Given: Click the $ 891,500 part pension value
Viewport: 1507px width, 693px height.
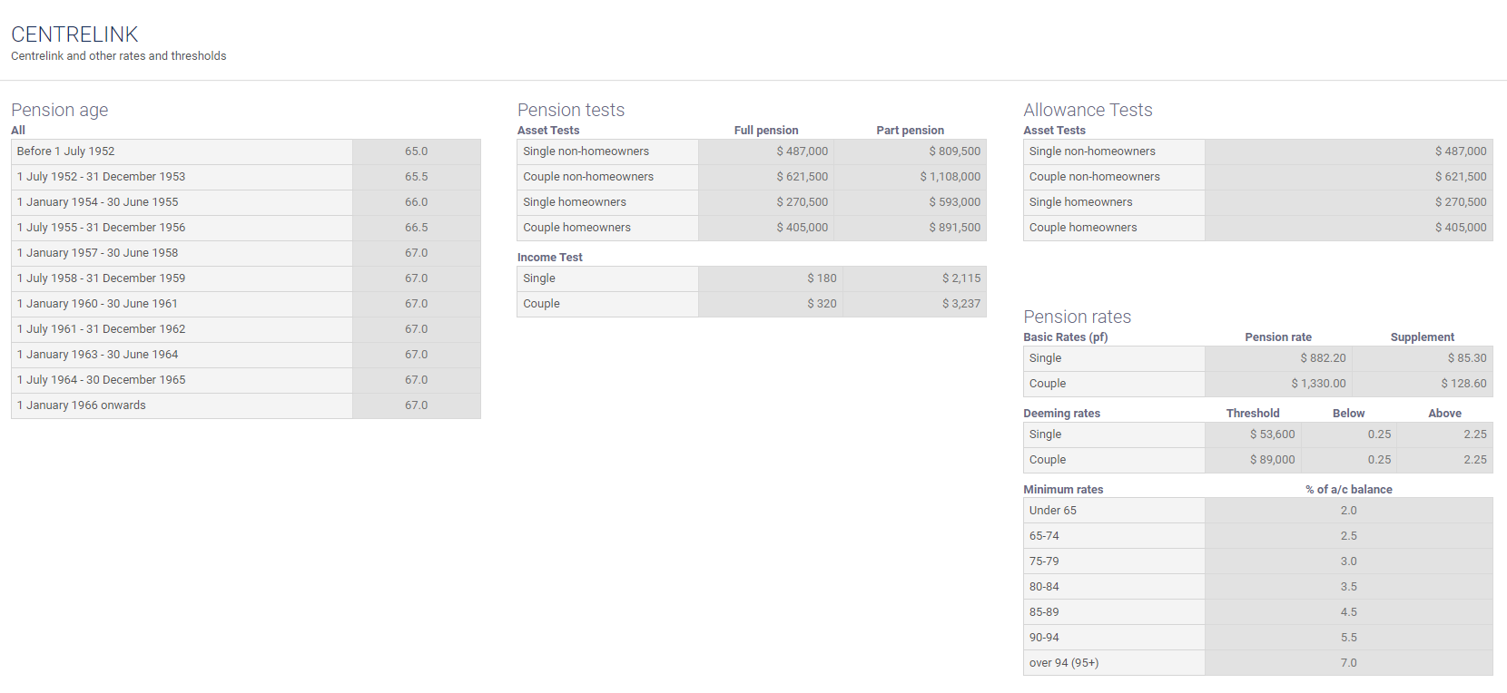Looking at the screenshot, I should [910, 228].
